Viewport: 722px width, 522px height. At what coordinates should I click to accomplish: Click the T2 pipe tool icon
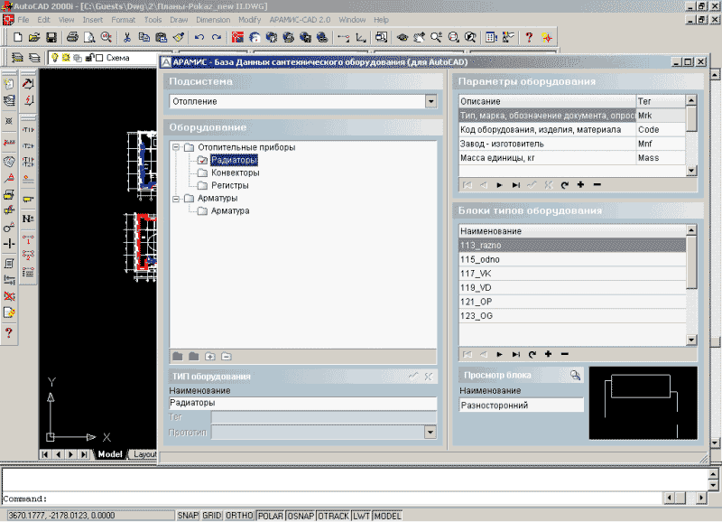[28, 145]
